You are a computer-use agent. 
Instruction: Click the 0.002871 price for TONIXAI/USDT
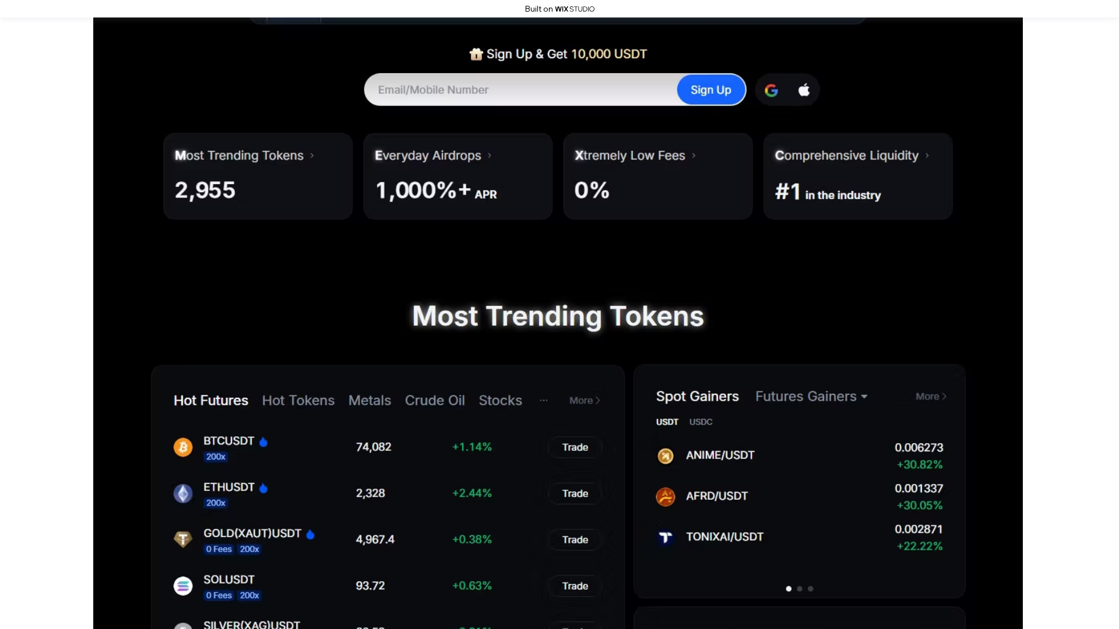coord(919,529)
